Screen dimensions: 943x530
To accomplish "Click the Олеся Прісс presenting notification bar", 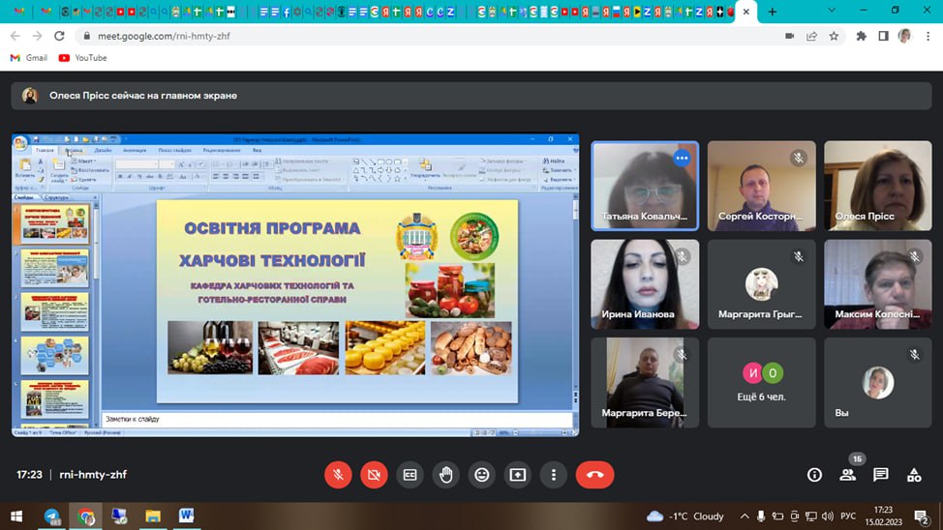I will [x=471, y=96].
